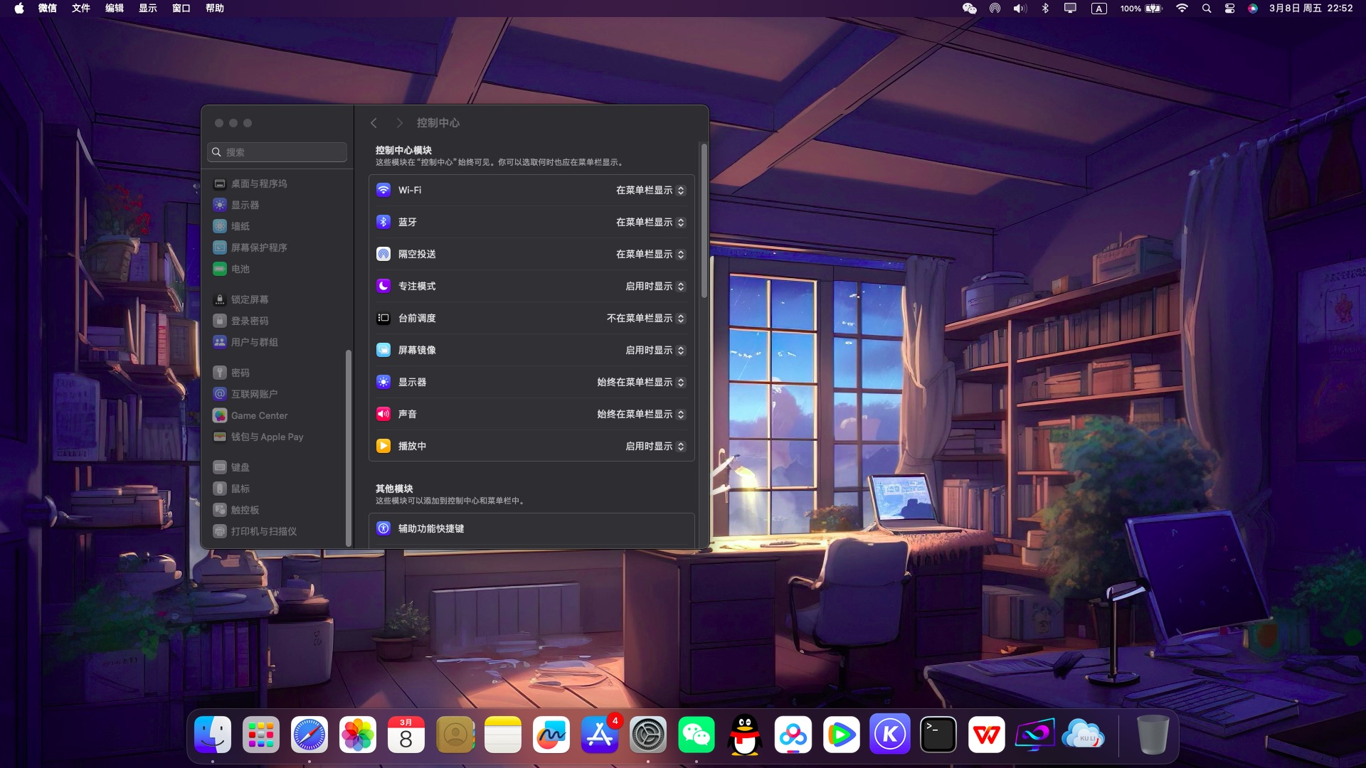Open WeChat from the Dock

[696, 735]
